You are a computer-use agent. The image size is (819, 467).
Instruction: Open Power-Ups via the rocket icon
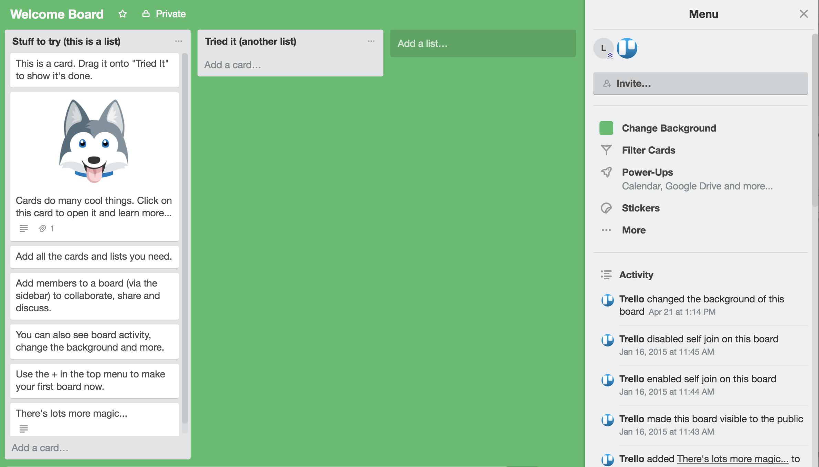point(606,172)
